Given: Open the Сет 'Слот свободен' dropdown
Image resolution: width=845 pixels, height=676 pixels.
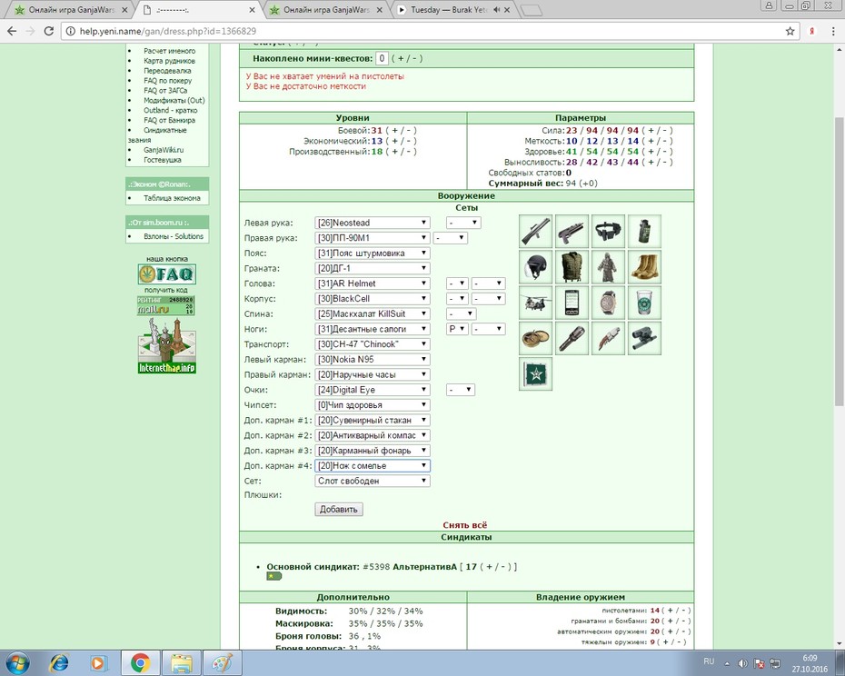Looking at the screenshot, I should point(373,481).
